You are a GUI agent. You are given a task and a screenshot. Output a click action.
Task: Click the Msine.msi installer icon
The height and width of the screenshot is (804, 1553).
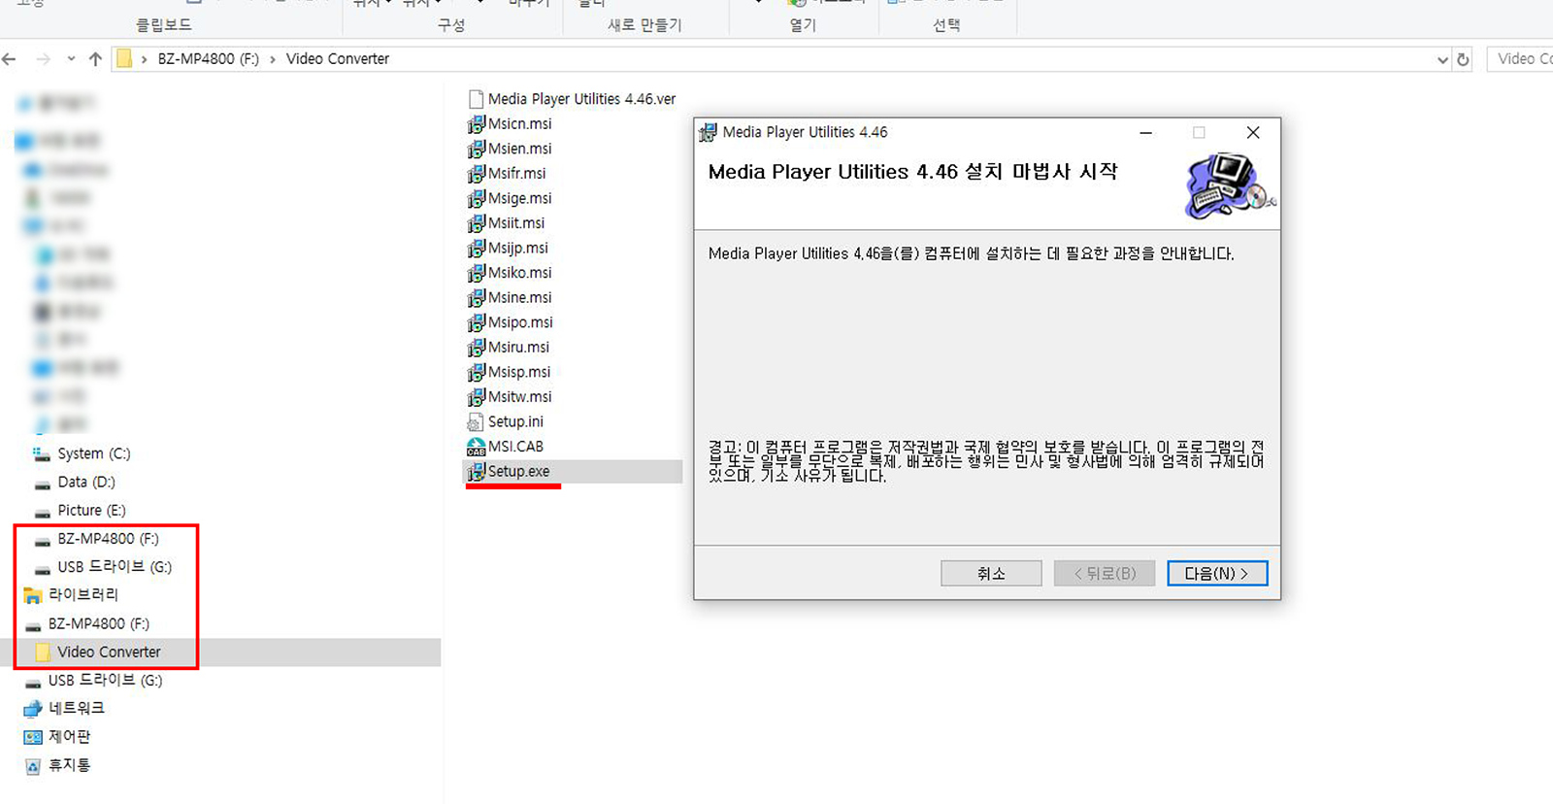click(x=476, y=298)
